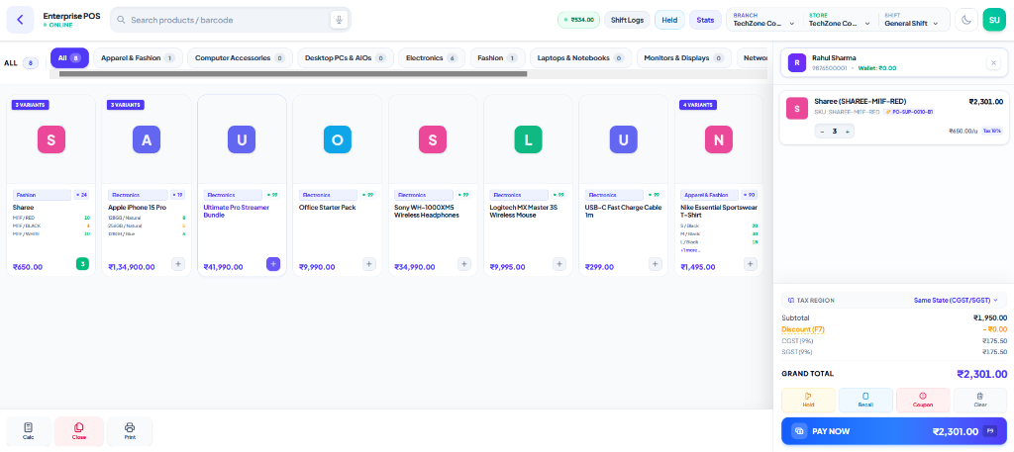Image resolution: width=1014 pixels, height=452 pixels.
Task: Click the cart item Sharee avatar
Action: [797, 109]
